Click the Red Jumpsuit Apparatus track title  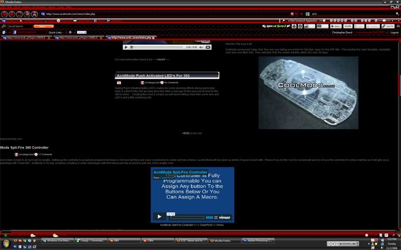(304, 21)
